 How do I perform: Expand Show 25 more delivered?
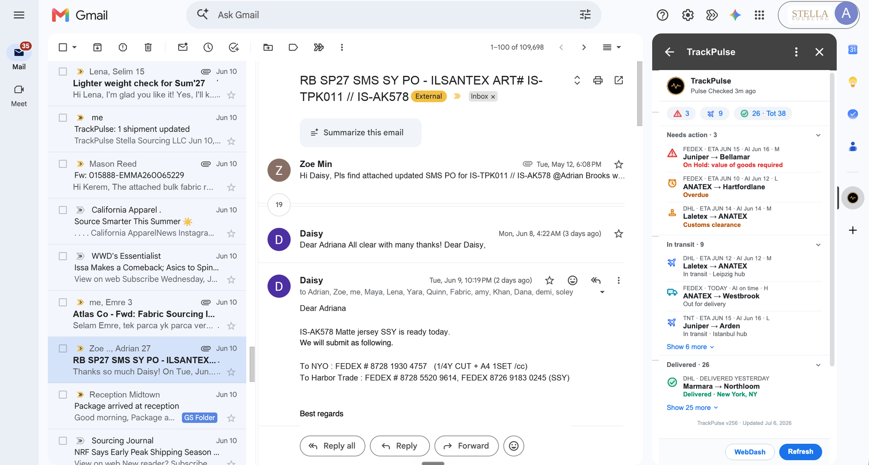pyautogui.click(x=692, y=408)
